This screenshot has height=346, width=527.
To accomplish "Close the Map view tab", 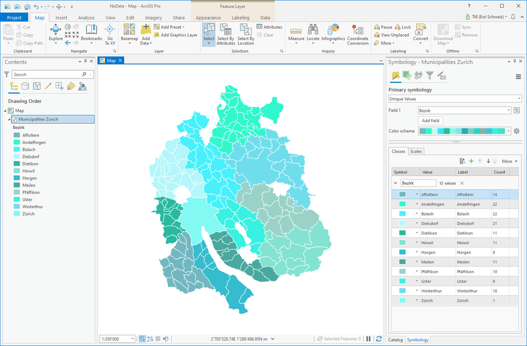I will 120,61.
